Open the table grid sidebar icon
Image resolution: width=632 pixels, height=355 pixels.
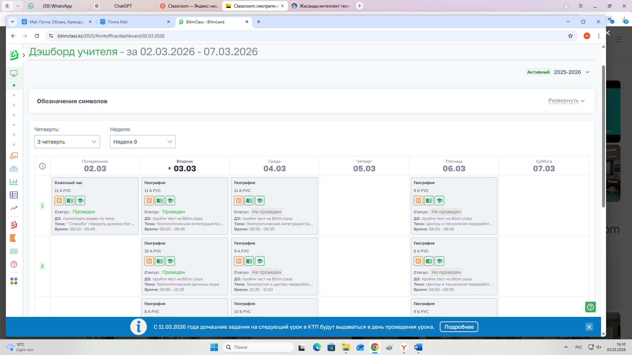pos(14,195)
